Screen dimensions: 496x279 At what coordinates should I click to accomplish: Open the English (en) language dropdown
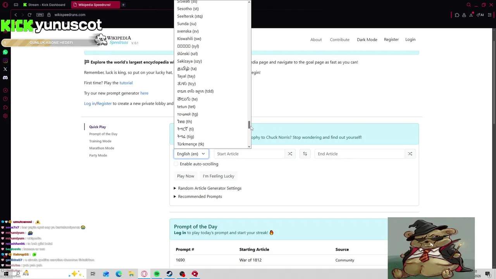point(191,154)
